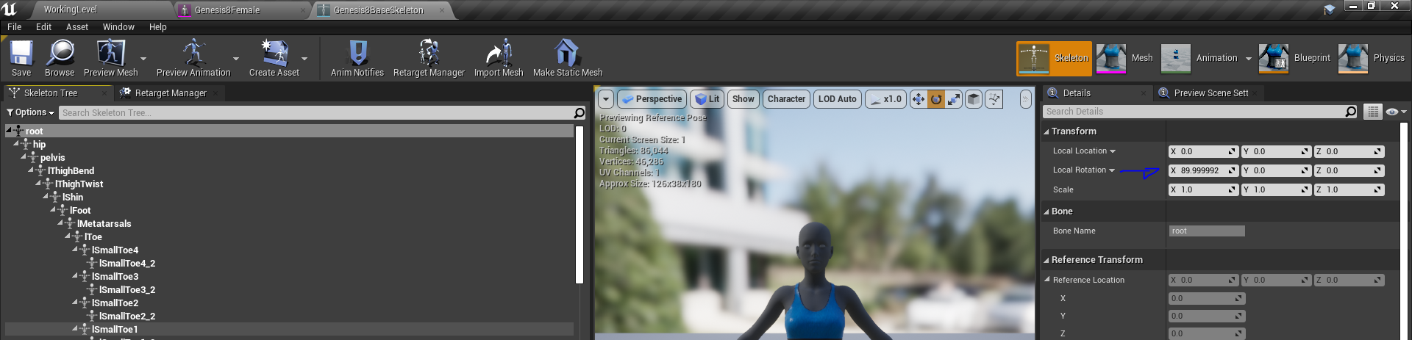Click the LOD Auto button
This screenshot has height=340, width=1412.
coord(838,99)
